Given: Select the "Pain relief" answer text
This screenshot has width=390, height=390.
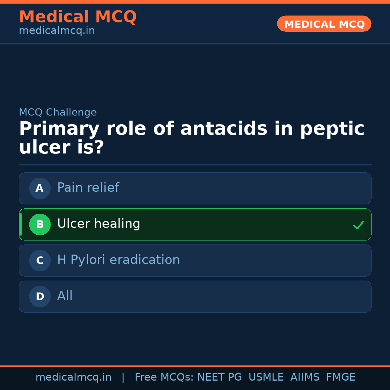Looking at the screenshot, I should point(88,188).
